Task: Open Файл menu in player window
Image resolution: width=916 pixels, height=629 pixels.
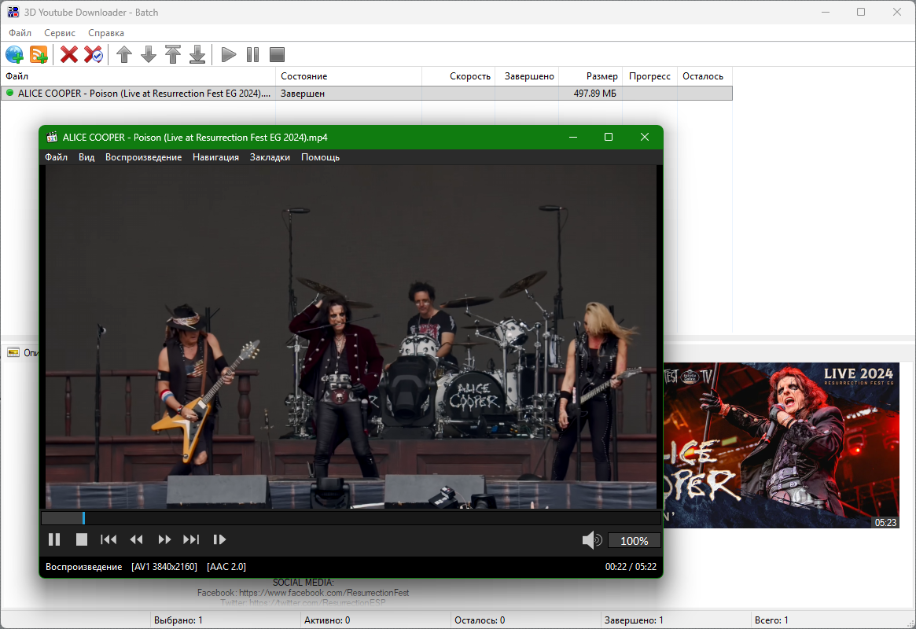Action: tap(56, 157)
